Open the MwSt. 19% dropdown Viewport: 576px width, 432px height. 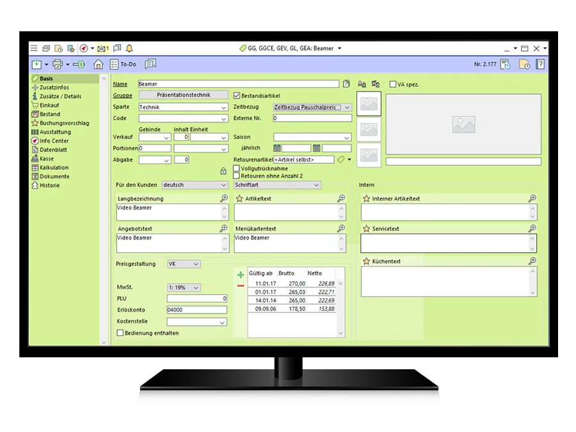click(x=196, y=288)
